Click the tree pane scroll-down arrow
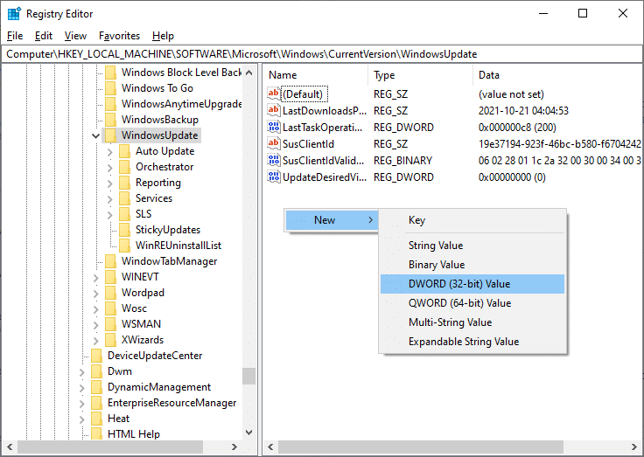Viewport: 644px width, 457px height. (x=249, y=433)
